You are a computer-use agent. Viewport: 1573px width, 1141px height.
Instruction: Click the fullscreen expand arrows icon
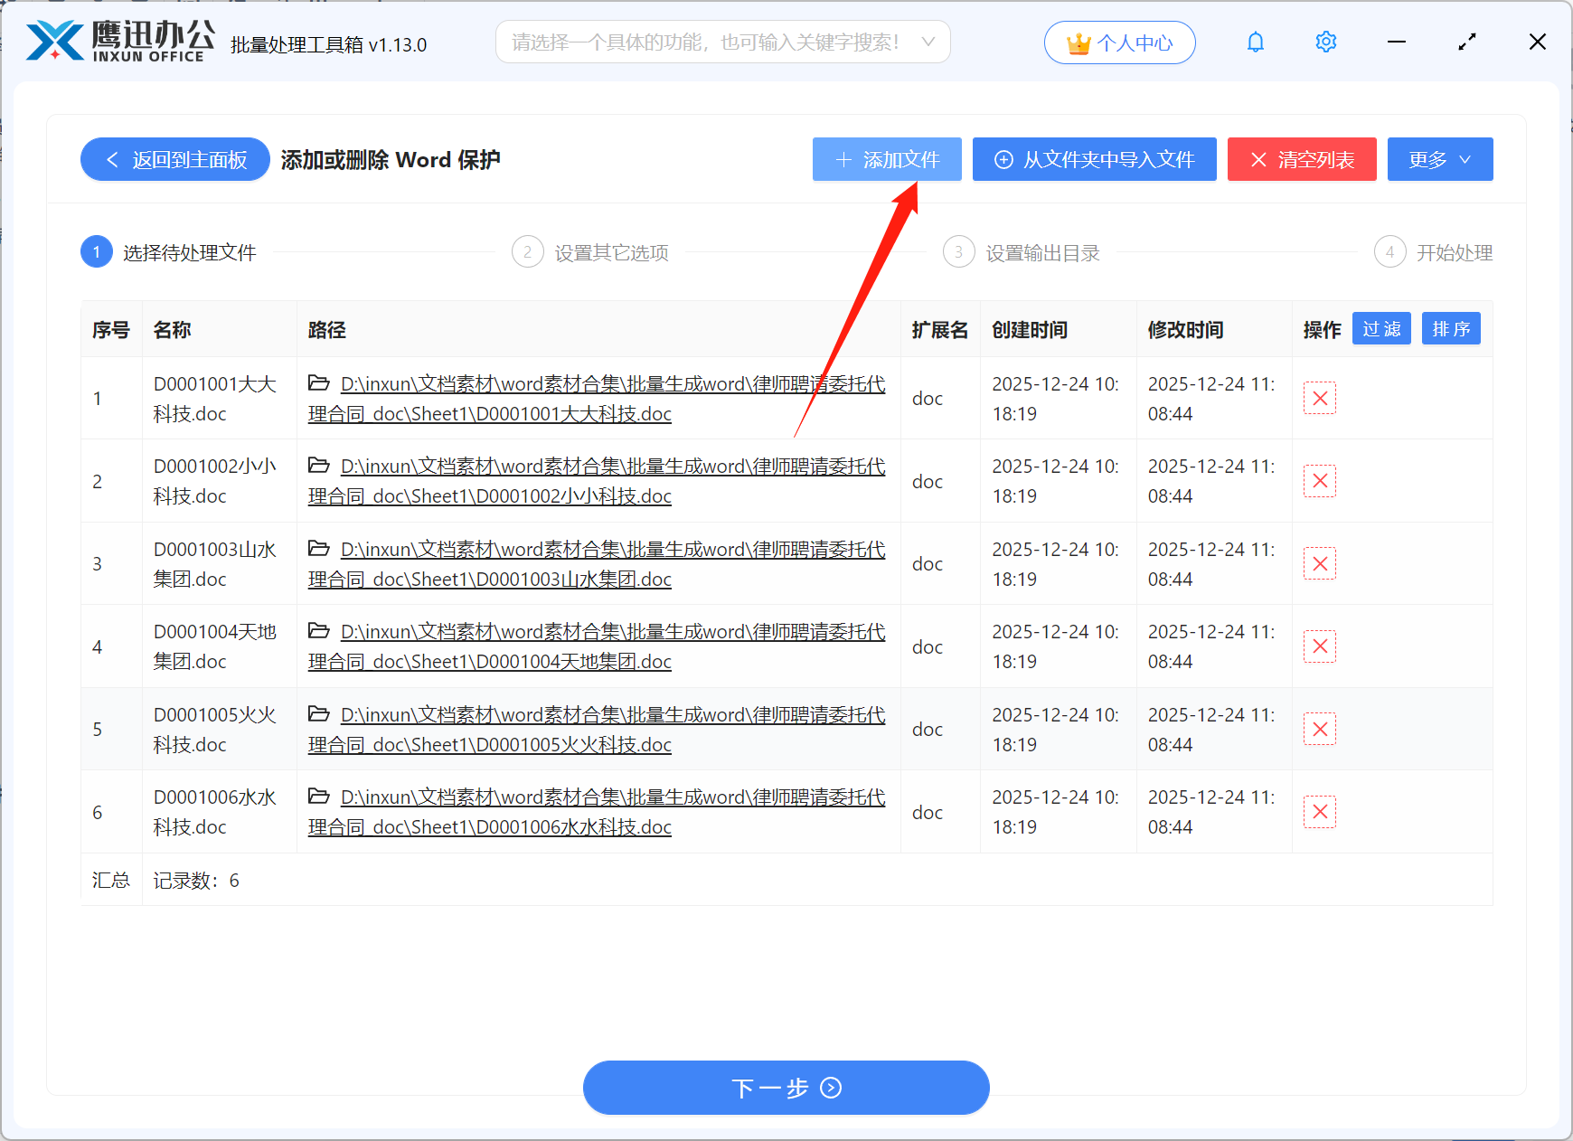pyautogui.click(x=1467, y=42)
